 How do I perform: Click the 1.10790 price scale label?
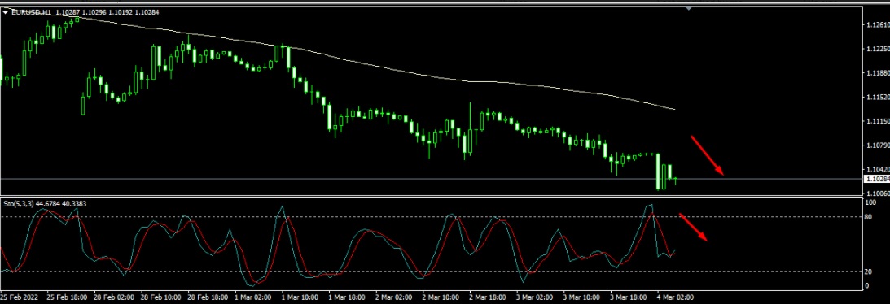coord(877,145)
